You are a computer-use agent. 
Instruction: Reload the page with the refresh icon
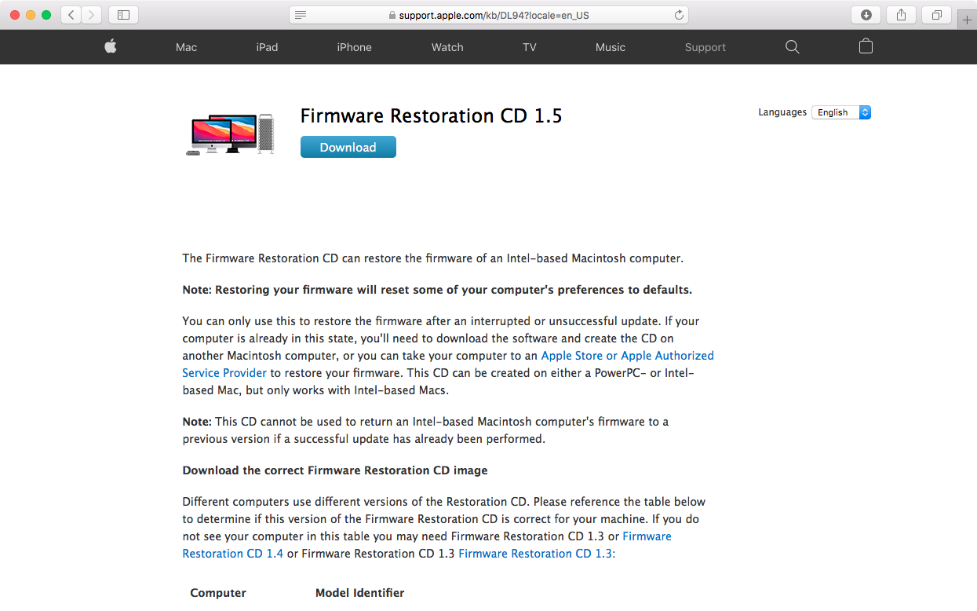(x=679, y=15)
